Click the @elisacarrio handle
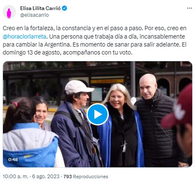The image size is (196, 182). [x=34, y=15]
